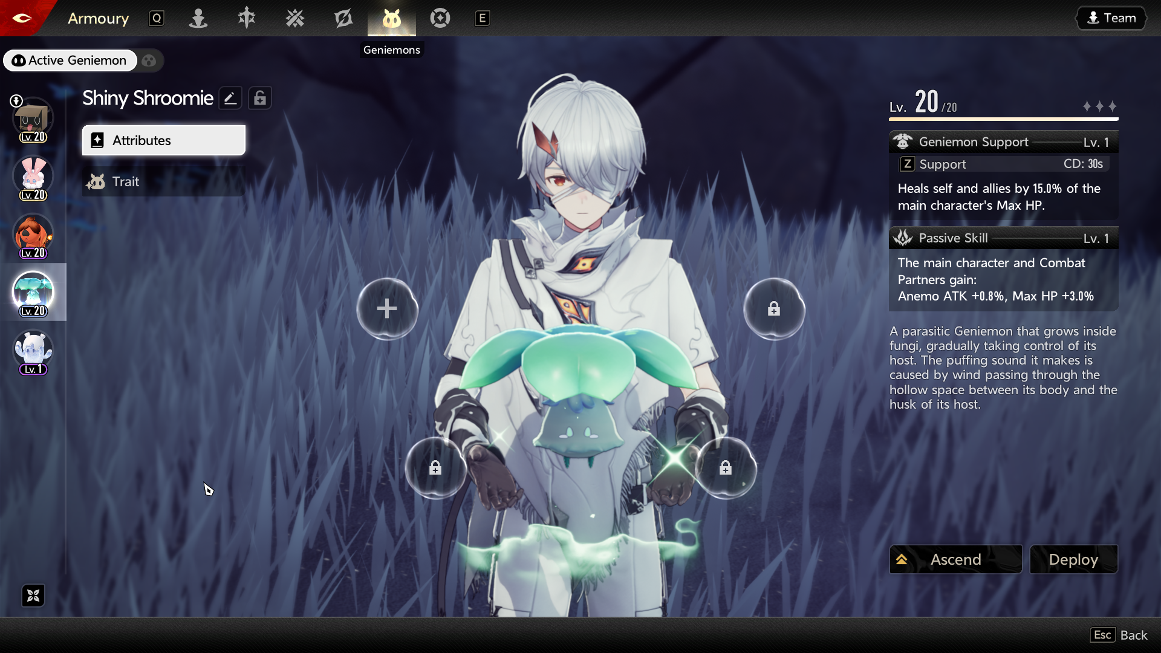Image resolution: width=1161 pixels, height=653 pixels.
Task: Switch to the sword weapon tab icon
Action: click(x=247, y=18)
